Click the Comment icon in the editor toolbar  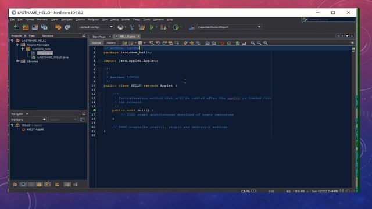(238, 43)
